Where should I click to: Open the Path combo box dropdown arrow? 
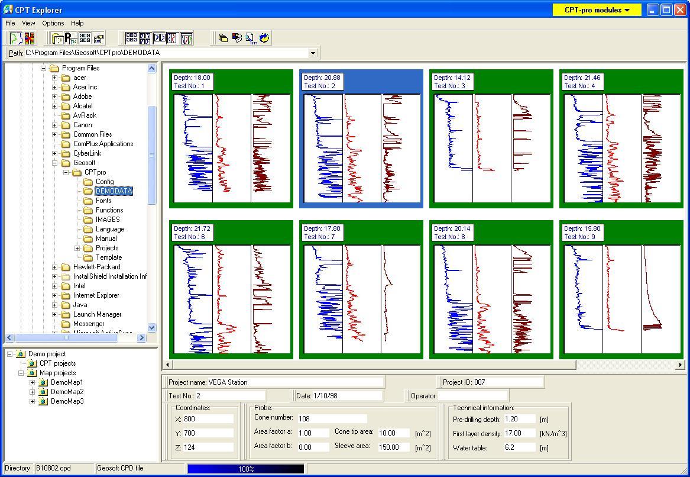pos(313,53)
